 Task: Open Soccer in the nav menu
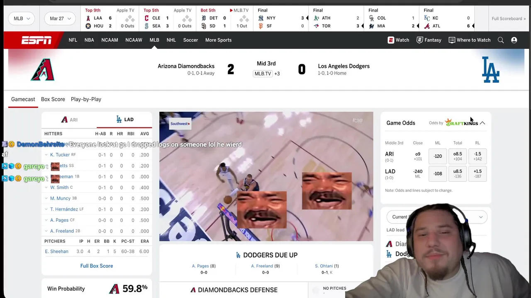point(190,40)
